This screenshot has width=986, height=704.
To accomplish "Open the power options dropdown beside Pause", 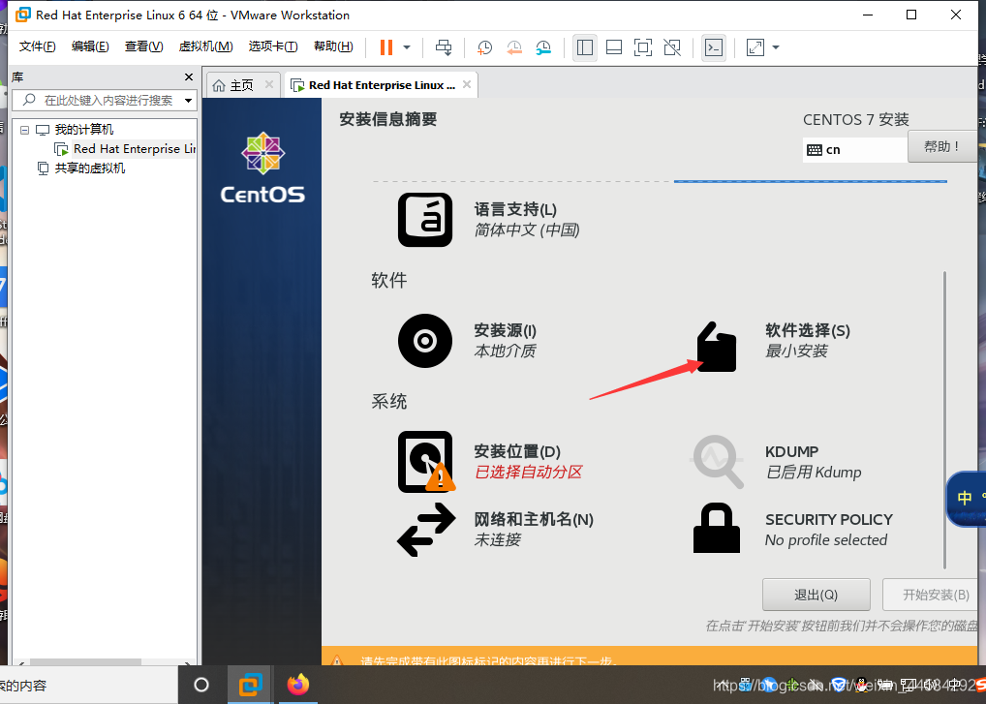I will coord(407,47).
